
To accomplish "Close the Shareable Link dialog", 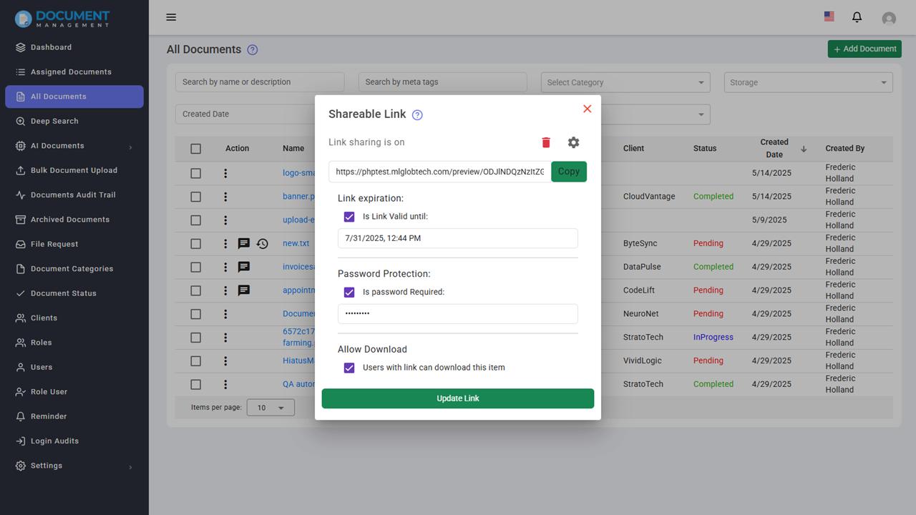I will [x=587, y=109].
